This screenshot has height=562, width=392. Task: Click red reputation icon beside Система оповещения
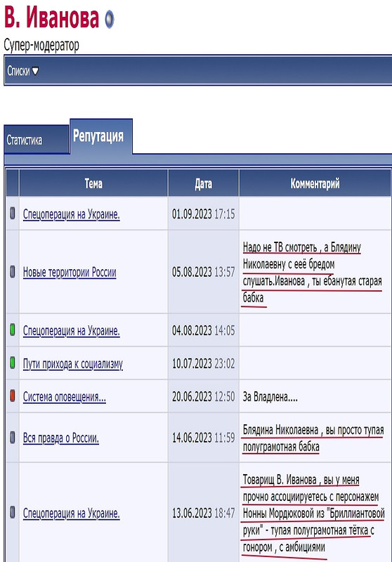pyautogui.click(x=13, y=396)
